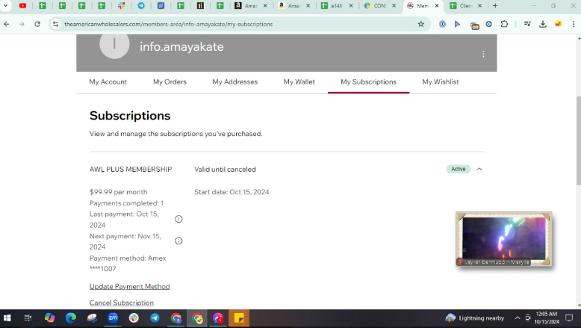Reload the current page
This screenshot has width=581, height=328.
pos(37,24)
